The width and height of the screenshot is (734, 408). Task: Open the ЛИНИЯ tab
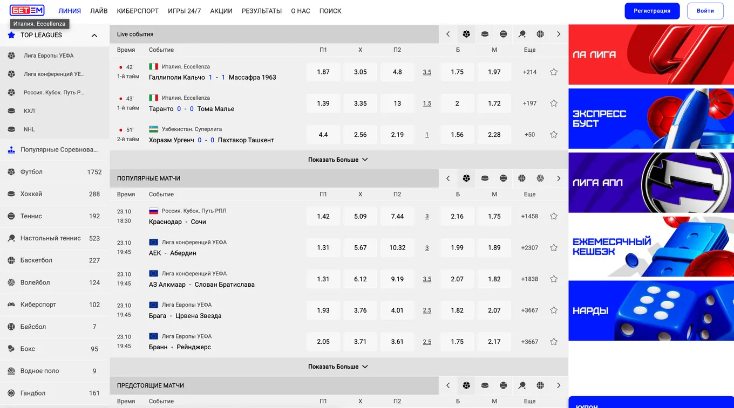point(70,11)
